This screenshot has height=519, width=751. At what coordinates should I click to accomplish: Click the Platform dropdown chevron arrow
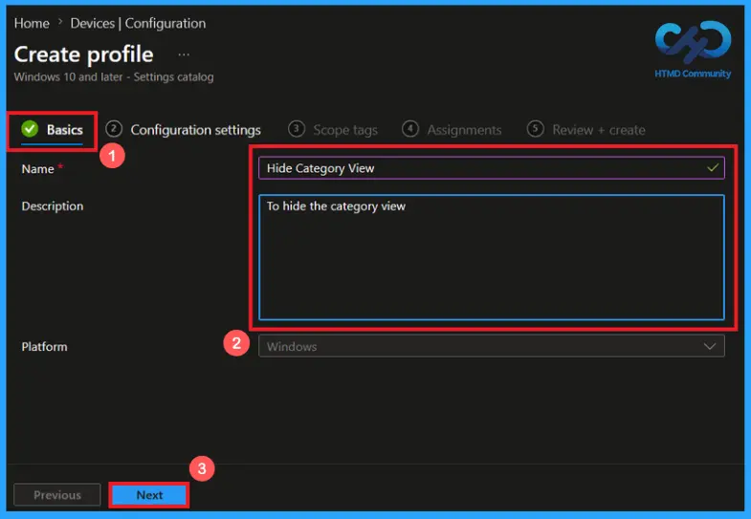(710, 346)
